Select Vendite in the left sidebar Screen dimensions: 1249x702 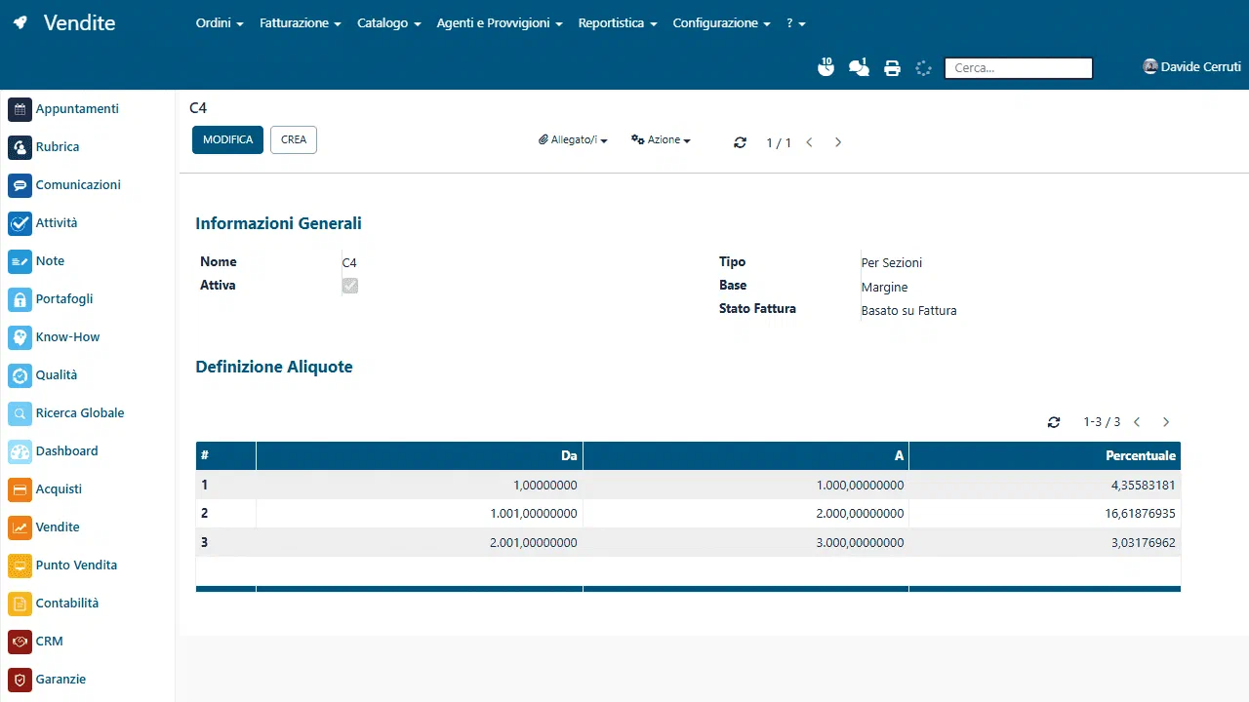(x=58, y=527)
